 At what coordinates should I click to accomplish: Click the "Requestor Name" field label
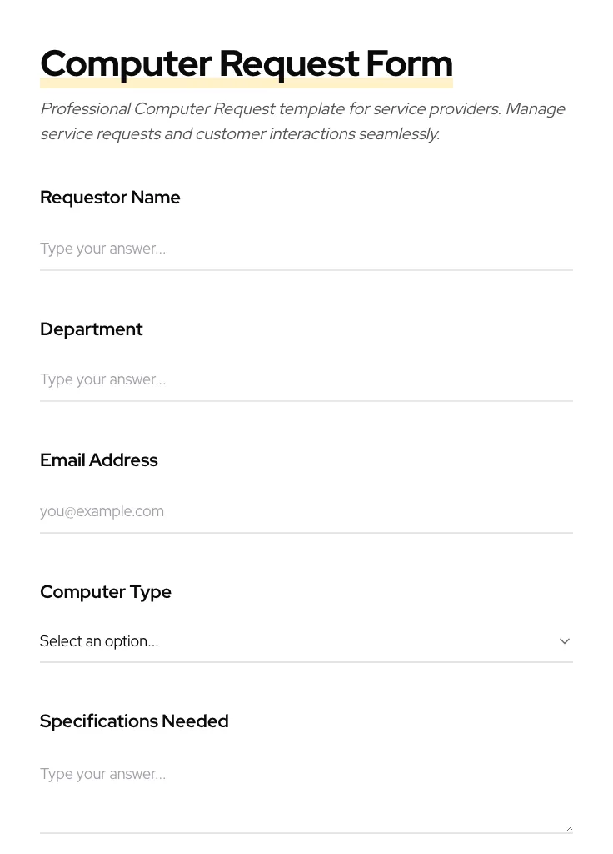(x=110, y=198)
